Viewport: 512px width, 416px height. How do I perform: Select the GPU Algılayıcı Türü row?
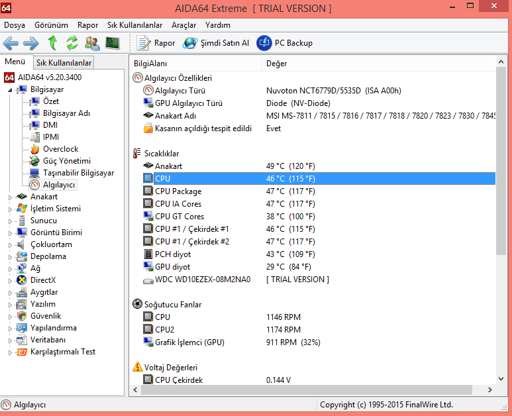pos(319,103)
